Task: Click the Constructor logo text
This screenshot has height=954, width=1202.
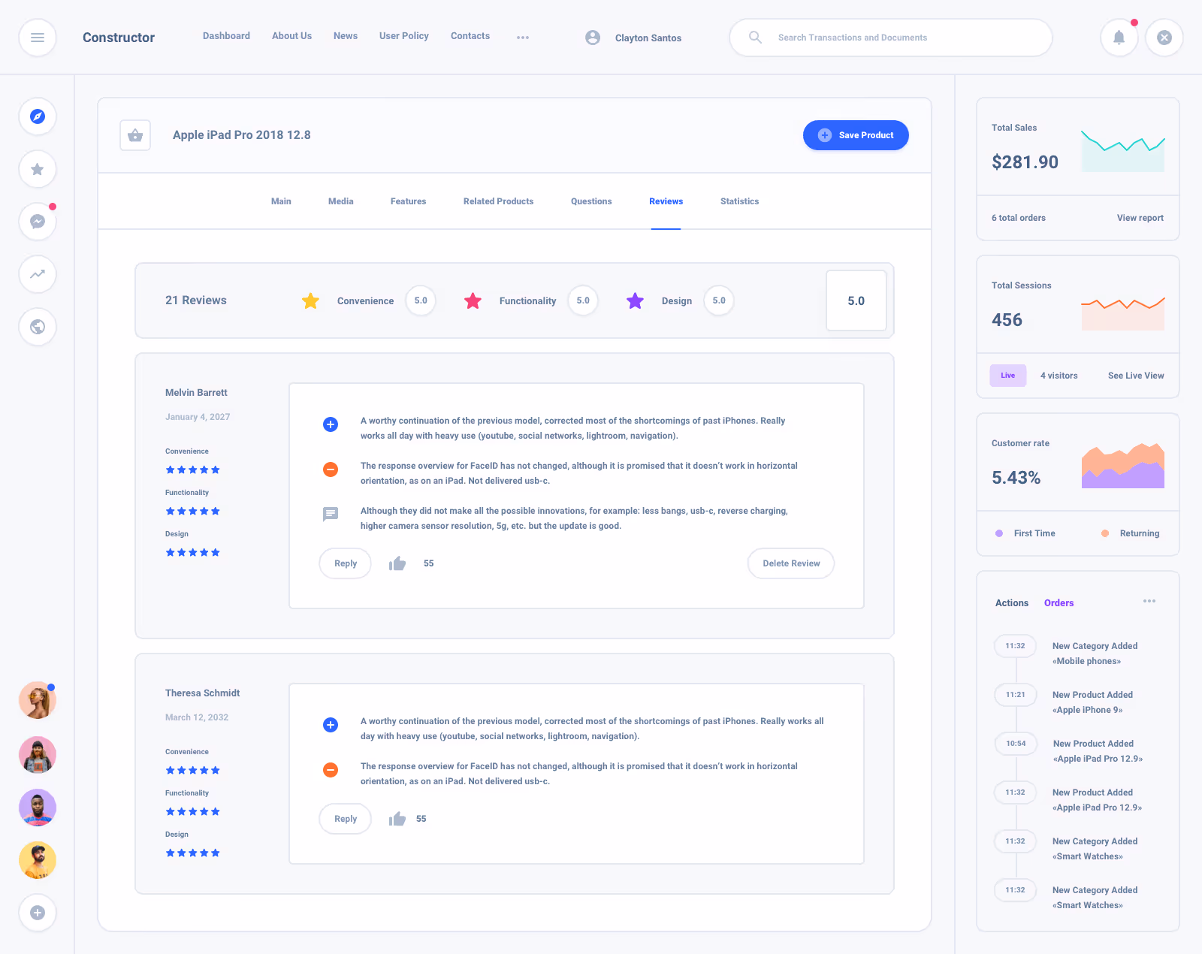Action: point(119,38)
